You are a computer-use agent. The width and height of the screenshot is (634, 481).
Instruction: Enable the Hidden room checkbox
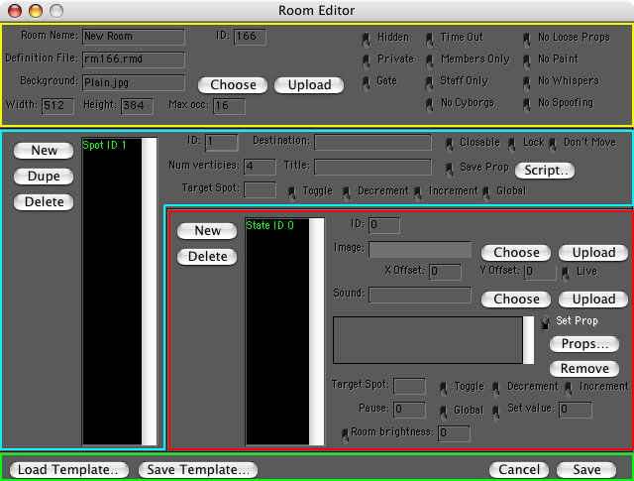(367, 38)
